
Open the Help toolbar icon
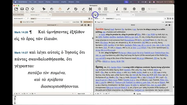click(x=99, y=10)
